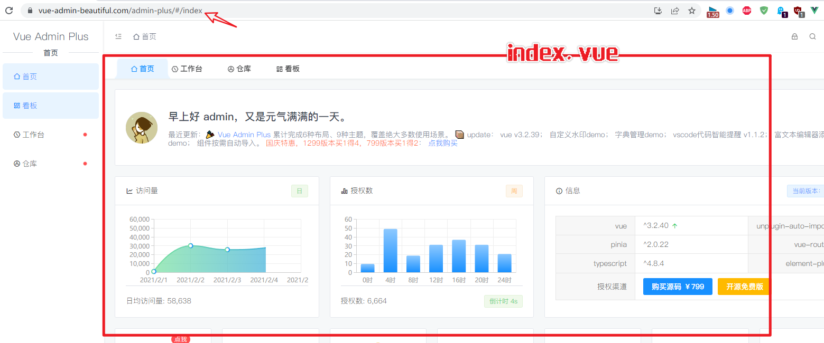Open 工作台 in the sidebar menu
The image size is (824, 343).
click(x=51, y=135)
